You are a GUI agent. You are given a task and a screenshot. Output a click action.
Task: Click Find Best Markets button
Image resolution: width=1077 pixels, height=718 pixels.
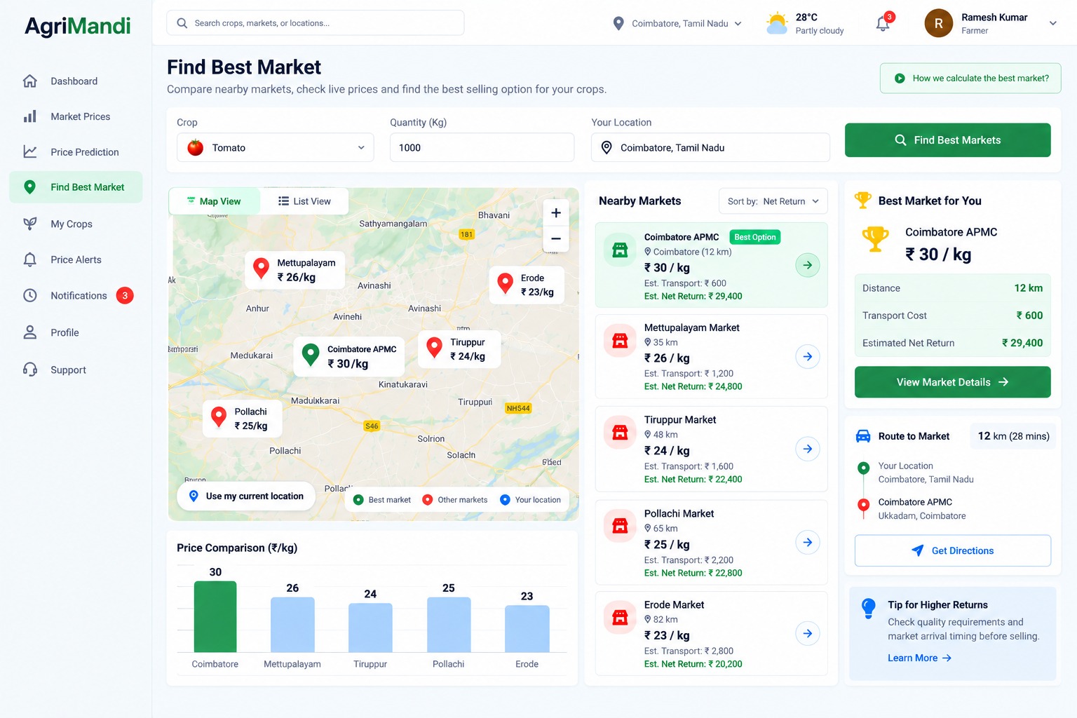coord(947,140)
